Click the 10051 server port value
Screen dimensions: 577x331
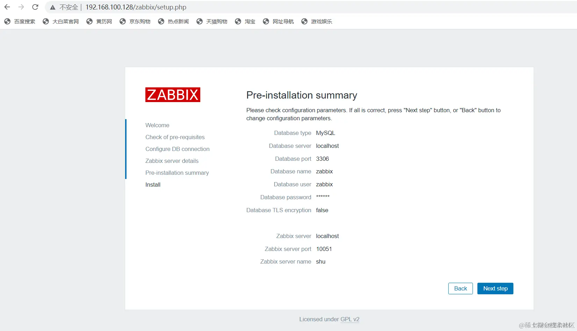tap(324, 249)
